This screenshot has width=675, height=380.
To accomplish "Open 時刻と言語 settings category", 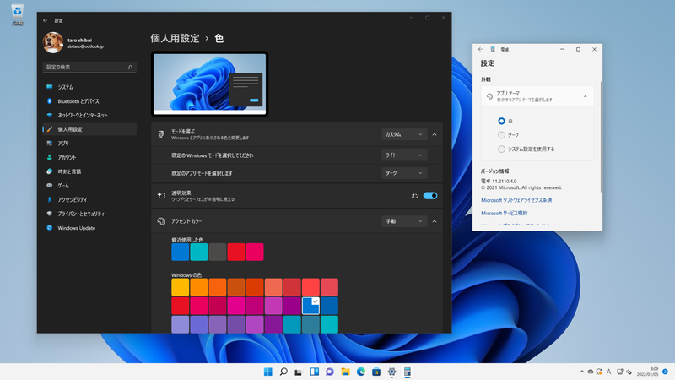I will pos(89,171).
